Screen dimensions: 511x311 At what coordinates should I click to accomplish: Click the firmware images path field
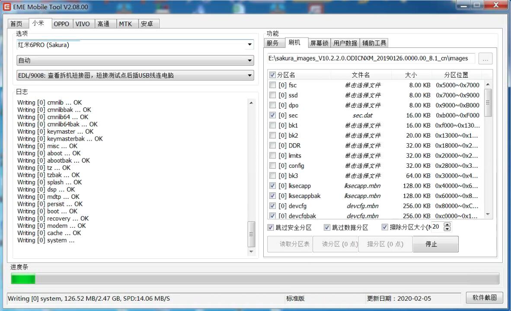371,59
